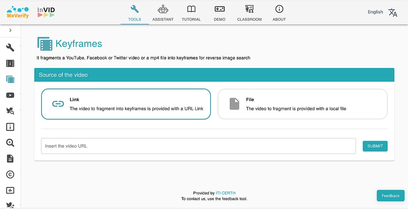Open the Twitter search sidebar icon

tap(10, 111)
